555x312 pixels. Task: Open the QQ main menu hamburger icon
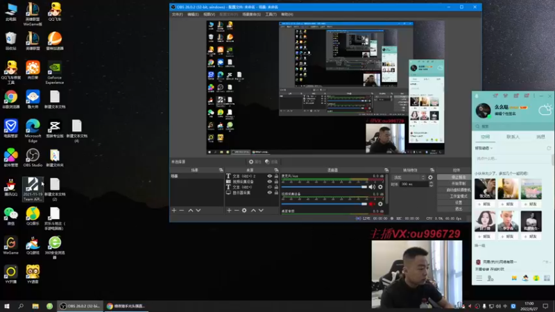point(479,279)
